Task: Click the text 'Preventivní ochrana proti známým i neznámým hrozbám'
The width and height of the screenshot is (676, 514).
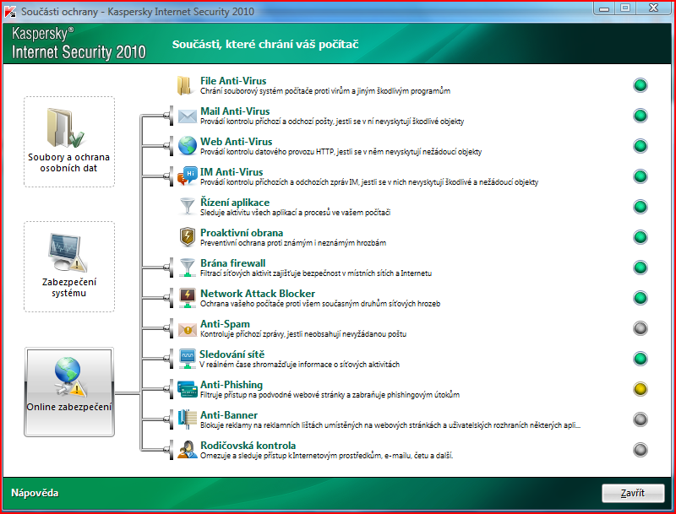Action: (293, 243)
